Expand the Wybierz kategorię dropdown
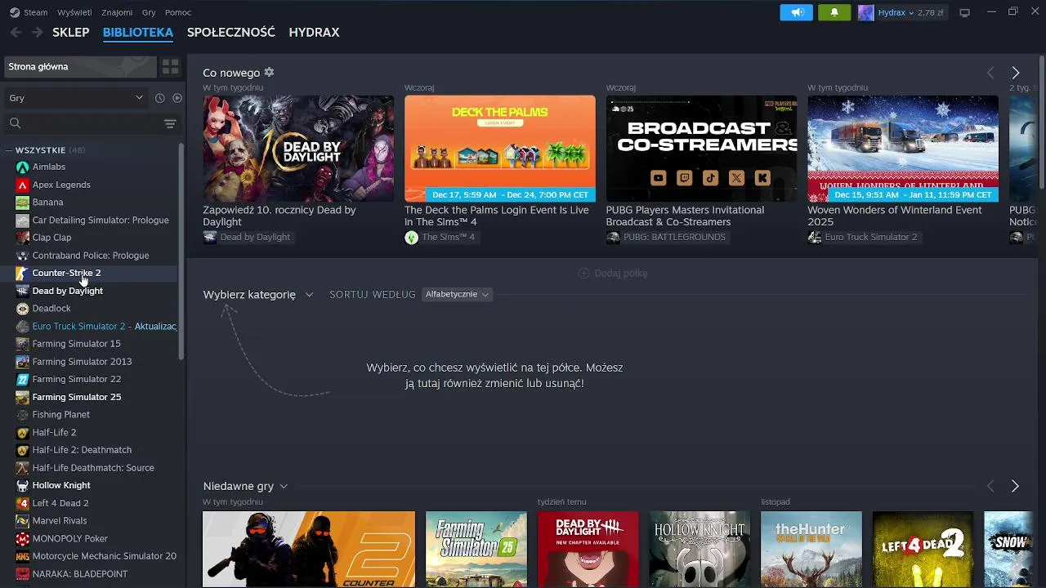Screen dimensions: 1046x588 coord(258,294)
